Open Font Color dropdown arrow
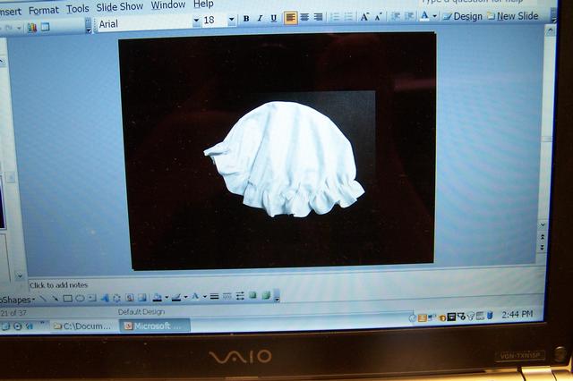 point(434,16)
